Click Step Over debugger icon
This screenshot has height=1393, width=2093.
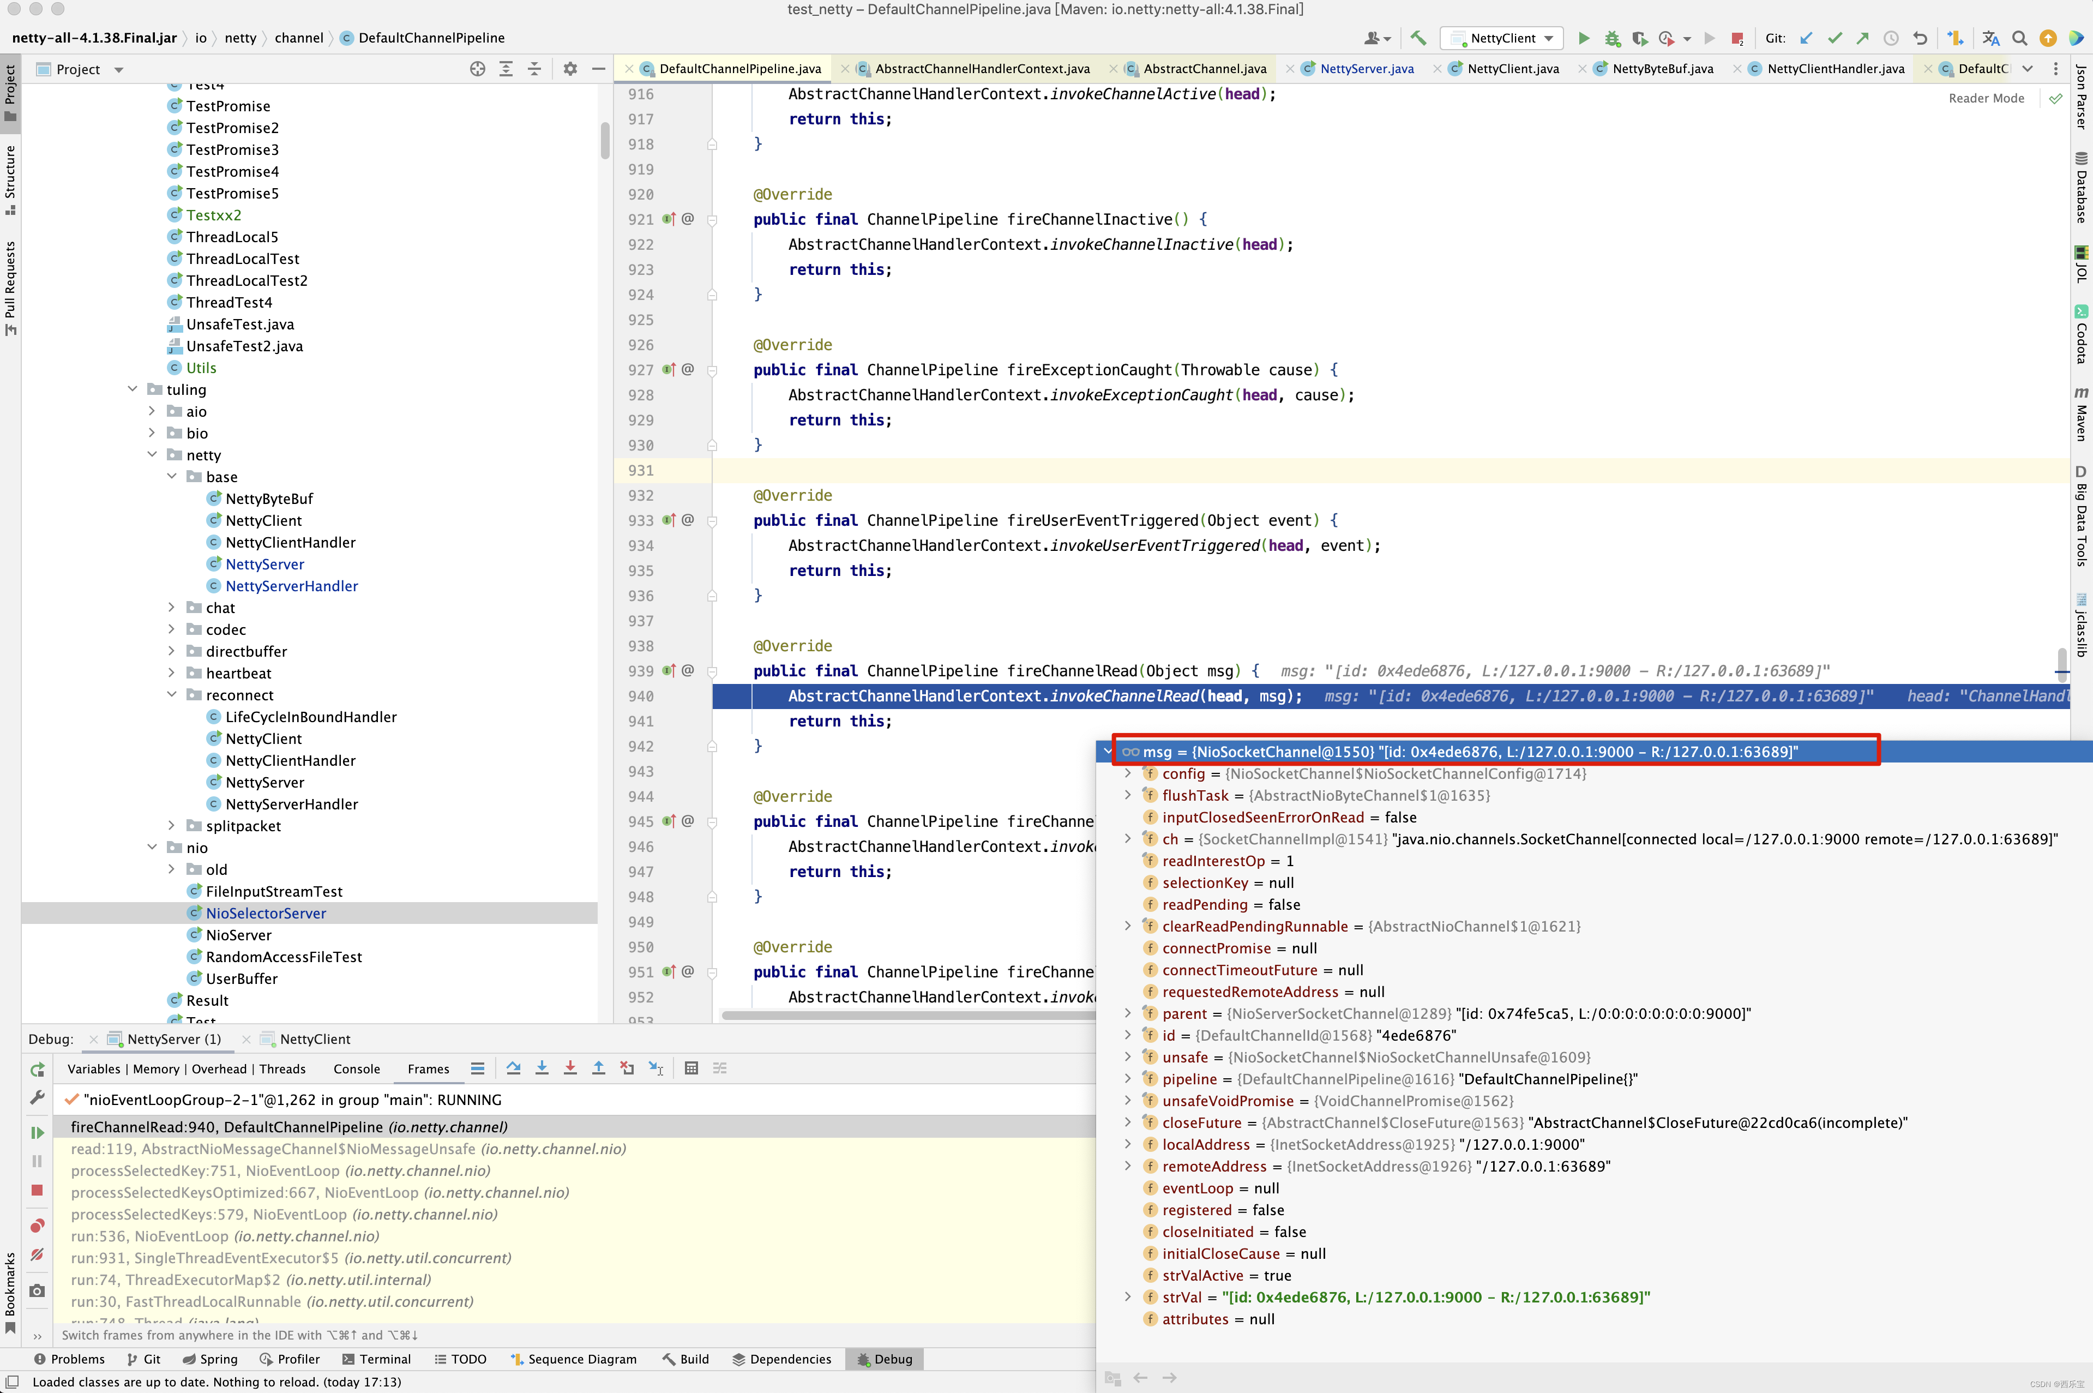513,1068
